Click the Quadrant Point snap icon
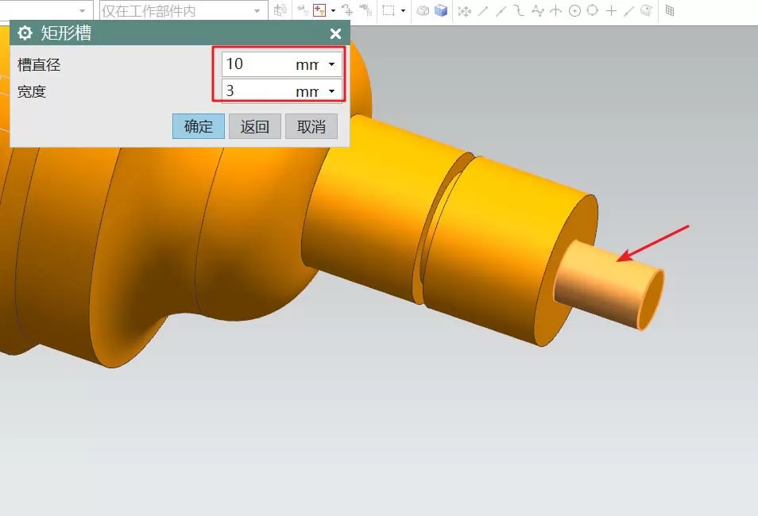This screenshot has height=516, width=758. 593,10
